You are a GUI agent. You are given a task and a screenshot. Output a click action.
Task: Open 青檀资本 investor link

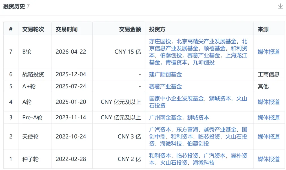tap(176, 62)
